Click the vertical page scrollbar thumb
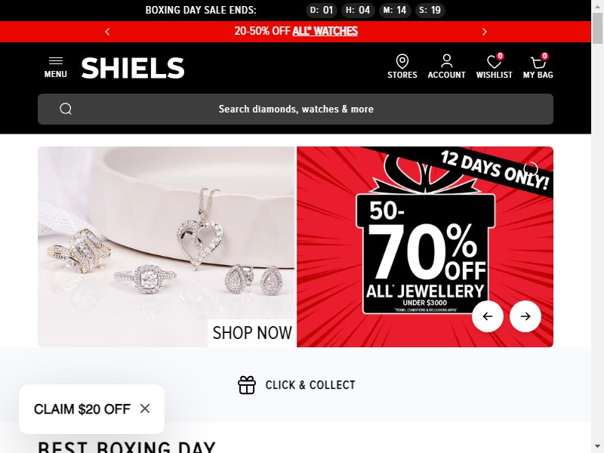The image size is (604, 453). coord(597,28)
